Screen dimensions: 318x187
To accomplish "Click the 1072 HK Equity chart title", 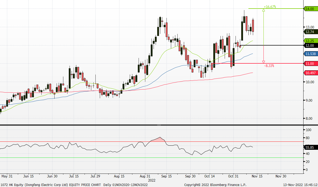I will 50,185.
